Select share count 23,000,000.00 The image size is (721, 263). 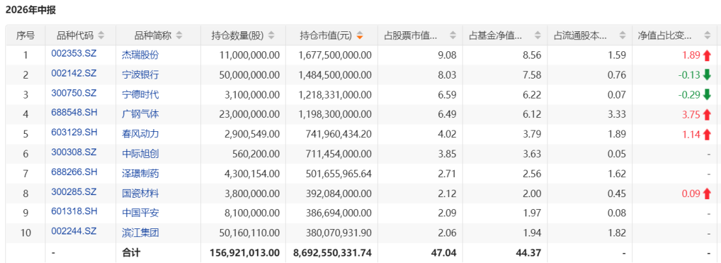click(x=249, y=115)
